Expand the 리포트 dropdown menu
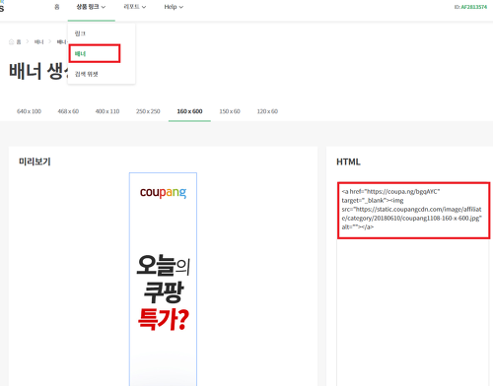 [x=135, y=7]
